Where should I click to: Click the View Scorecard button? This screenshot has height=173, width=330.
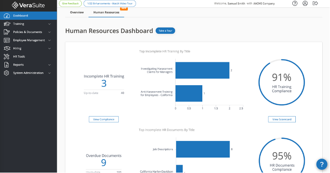click(282, 119)
